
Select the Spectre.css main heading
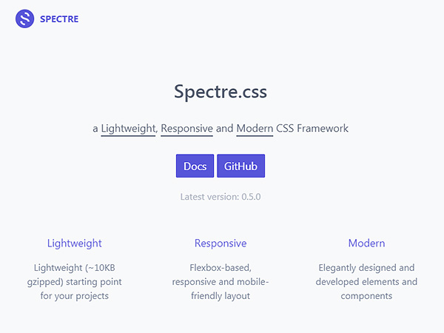pyautogui.click(x=221, y=92)
